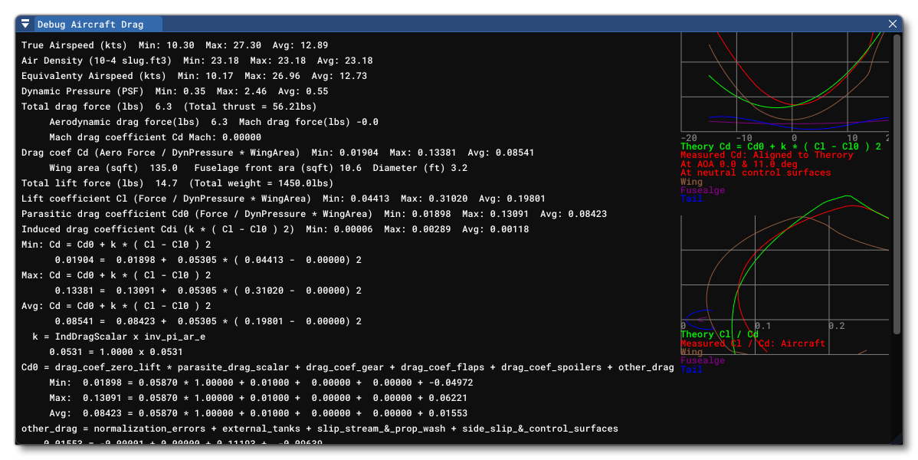Select the red Measured Cd legend label
918x460 pixels.
[x=766, y=155]
